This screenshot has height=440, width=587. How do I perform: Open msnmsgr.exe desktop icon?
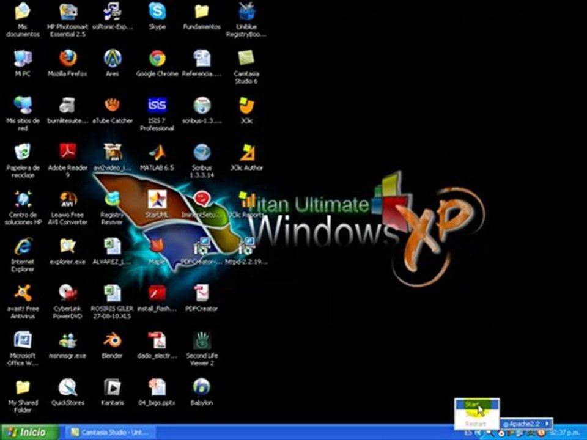click(67, 345)
